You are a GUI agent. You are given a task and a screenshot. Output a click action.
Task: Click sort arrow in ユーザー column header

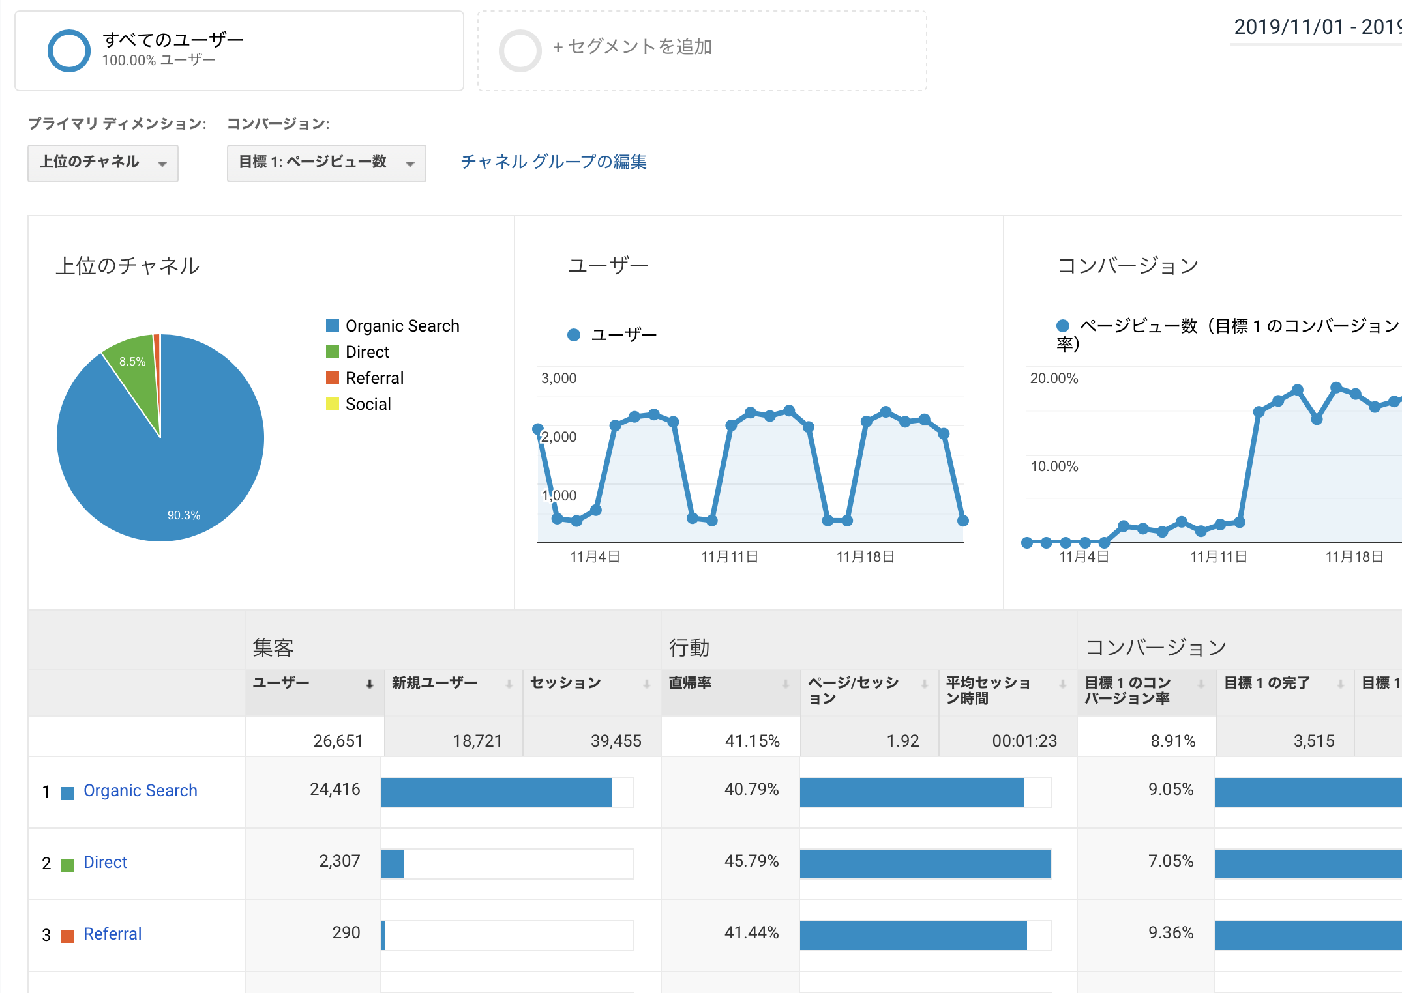[369, 684]
